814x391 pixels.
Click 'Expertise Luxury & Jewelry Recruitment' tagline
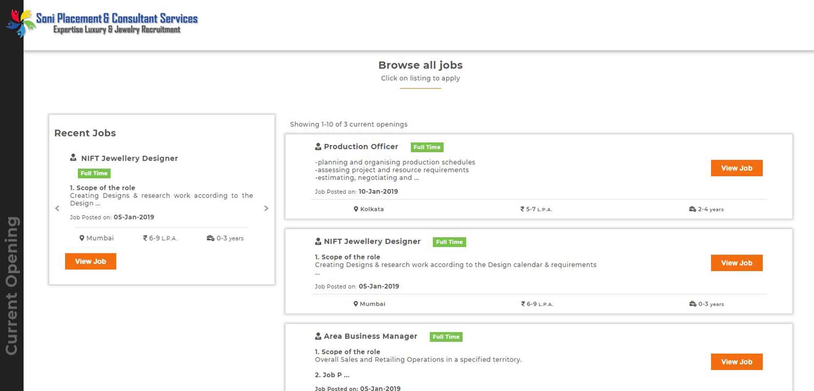[117, 30]
